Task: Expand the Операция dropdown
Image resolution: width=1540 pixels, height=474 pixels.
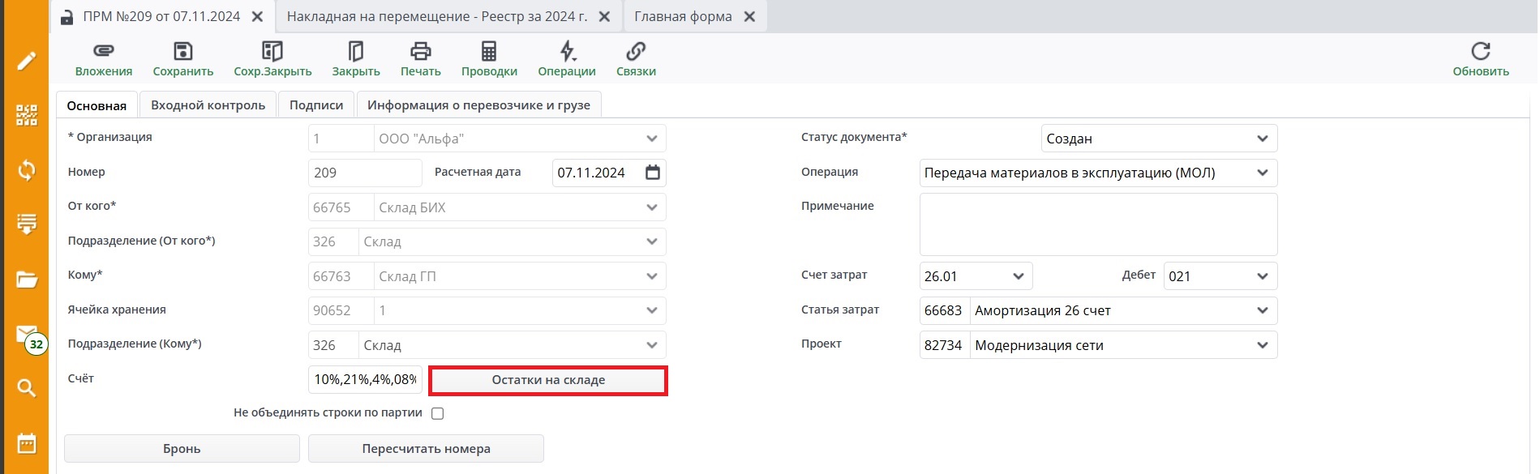Action: tap(1262, 173)
